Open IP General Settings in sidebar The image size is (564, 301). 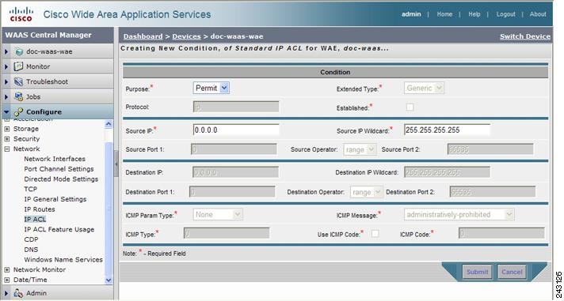(55, 199)
